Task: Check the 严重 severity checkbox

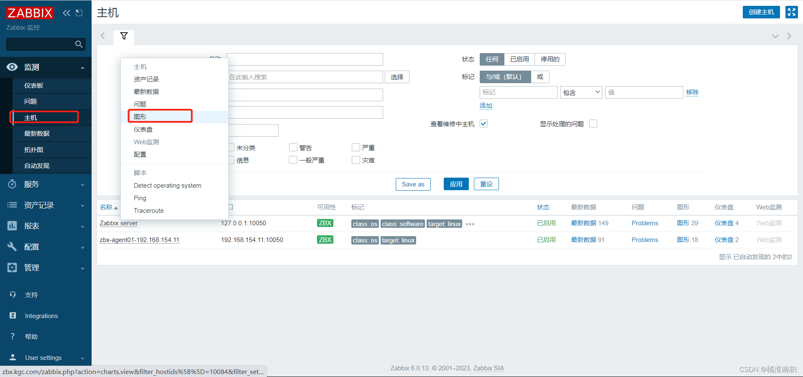Action: pos(356,147)
